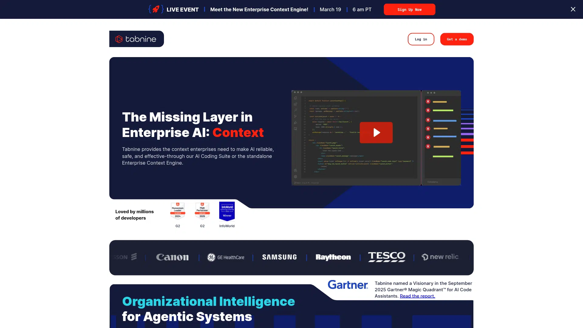Image resolution: width=583 pixels, height=328 pixels.
Task: Click G2 High Performer 2025 badge
Action: [202, 211]
